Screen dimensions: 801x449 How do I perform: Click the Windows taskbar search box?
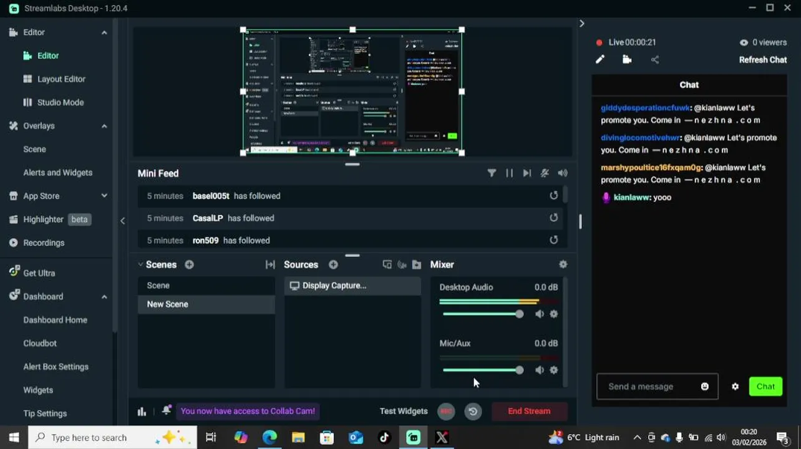112,438
